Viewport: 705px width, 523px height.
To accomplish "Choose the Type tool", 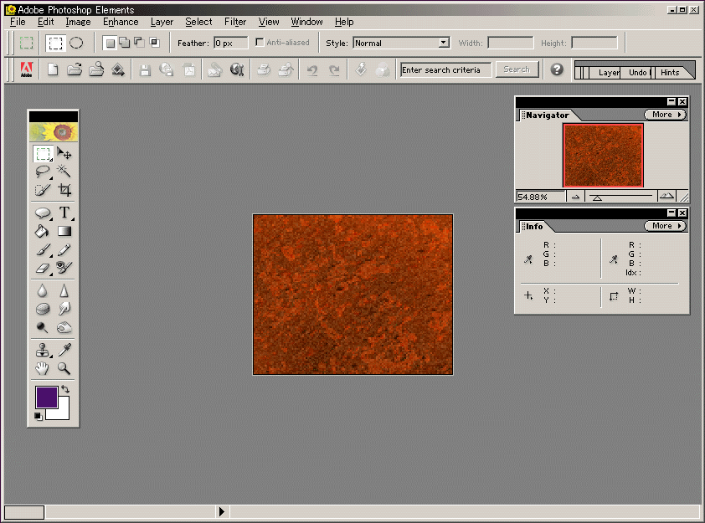I will pos(64,213).
